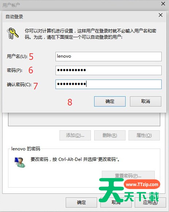The image size is (169, 212).
Task: Click the user avatar icon beside password text
Action: point(20,162)
